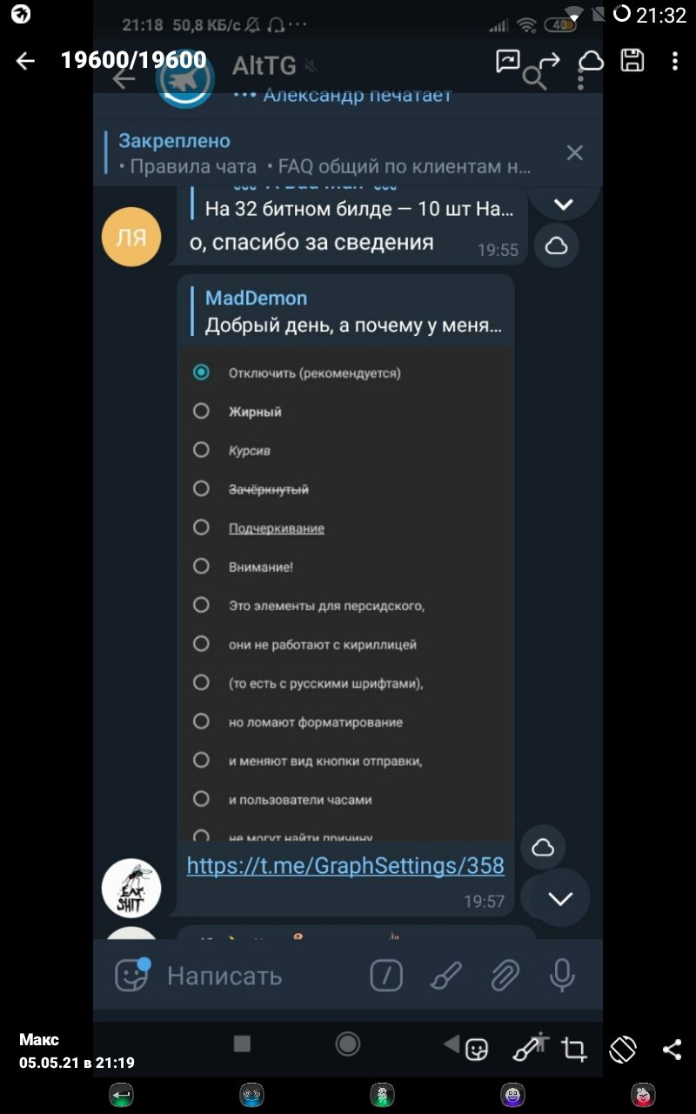
Task: Open the brush drawing tool at bottom
Action: point(529,1047)
